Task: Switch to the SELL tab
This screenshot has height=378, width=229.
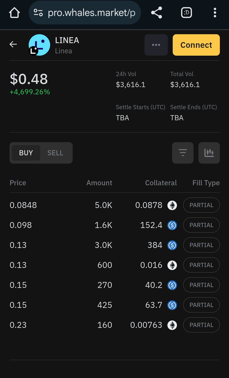Action: click(x=55, y=153)
